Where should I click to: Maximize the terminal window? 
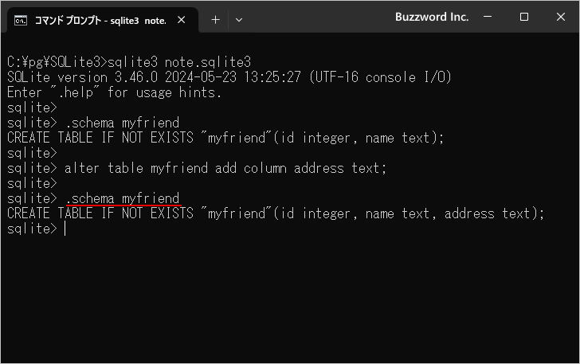click(524, 17)
